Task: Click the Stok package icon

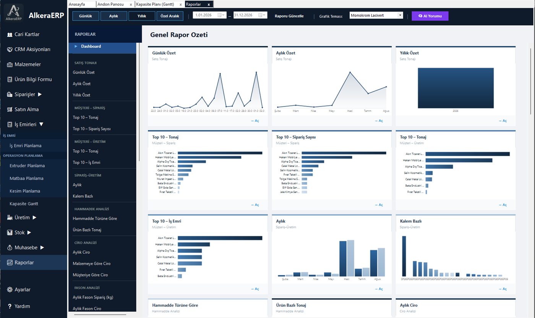Action: (x=10, y=232)
